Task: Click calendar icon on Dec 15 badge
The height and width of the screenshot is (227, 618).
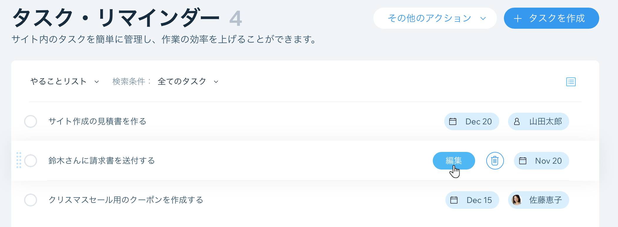Action: point(454,200)
